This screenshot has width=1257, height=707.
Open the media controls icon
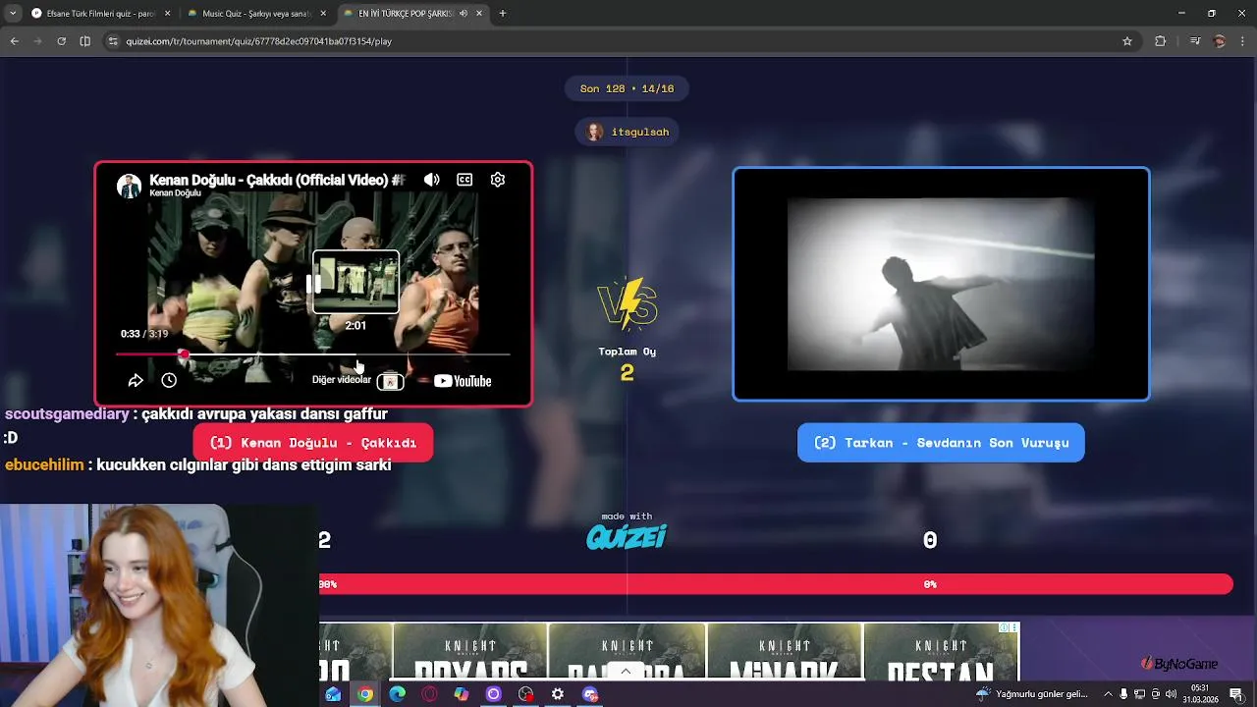click(1195, 41)
